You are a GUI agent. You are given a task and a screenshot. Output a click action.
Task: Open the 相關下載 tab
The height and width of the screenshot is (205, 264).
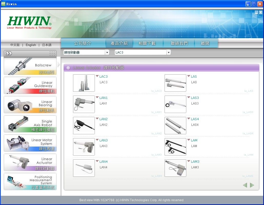click(x=147, y=43)
